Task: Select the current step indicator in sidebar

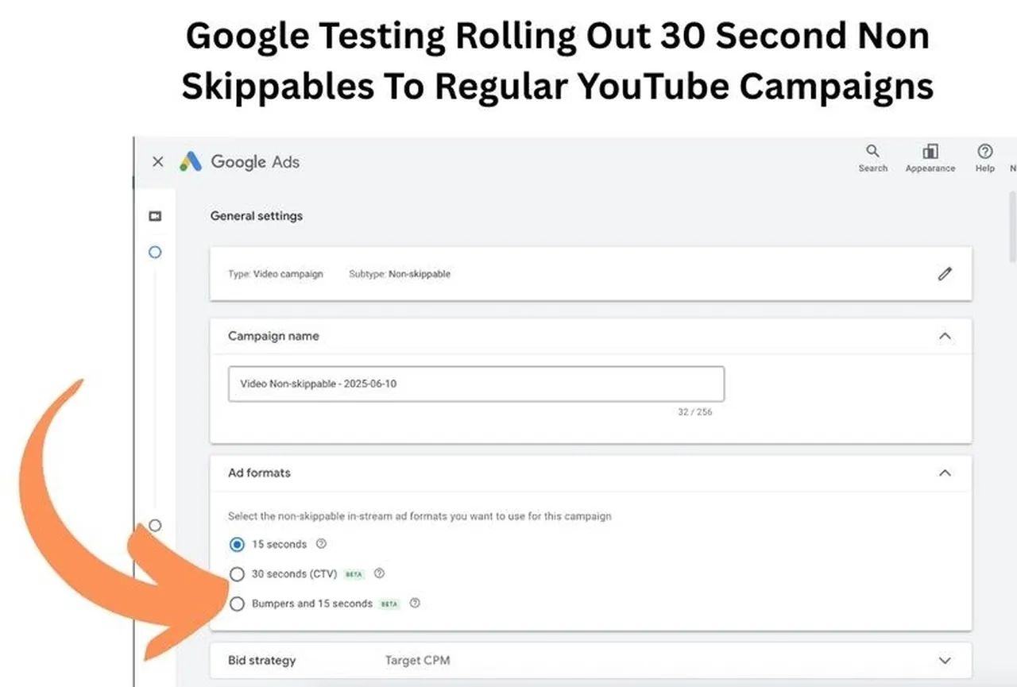Action: click(x=155, y=252)
